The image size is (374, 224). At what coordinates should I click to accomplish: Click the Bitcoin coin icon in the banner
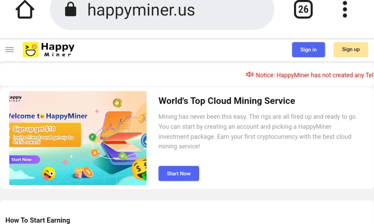pos(95,153)
